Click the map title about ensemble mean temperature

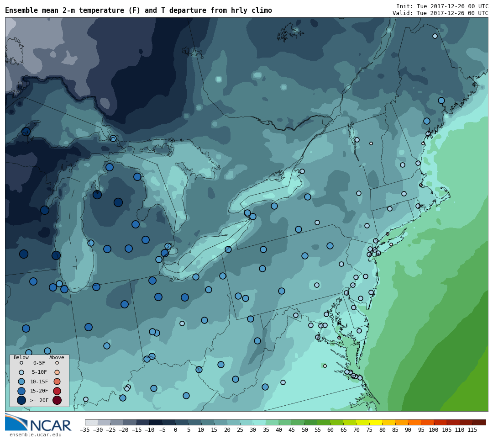(138, 11)
